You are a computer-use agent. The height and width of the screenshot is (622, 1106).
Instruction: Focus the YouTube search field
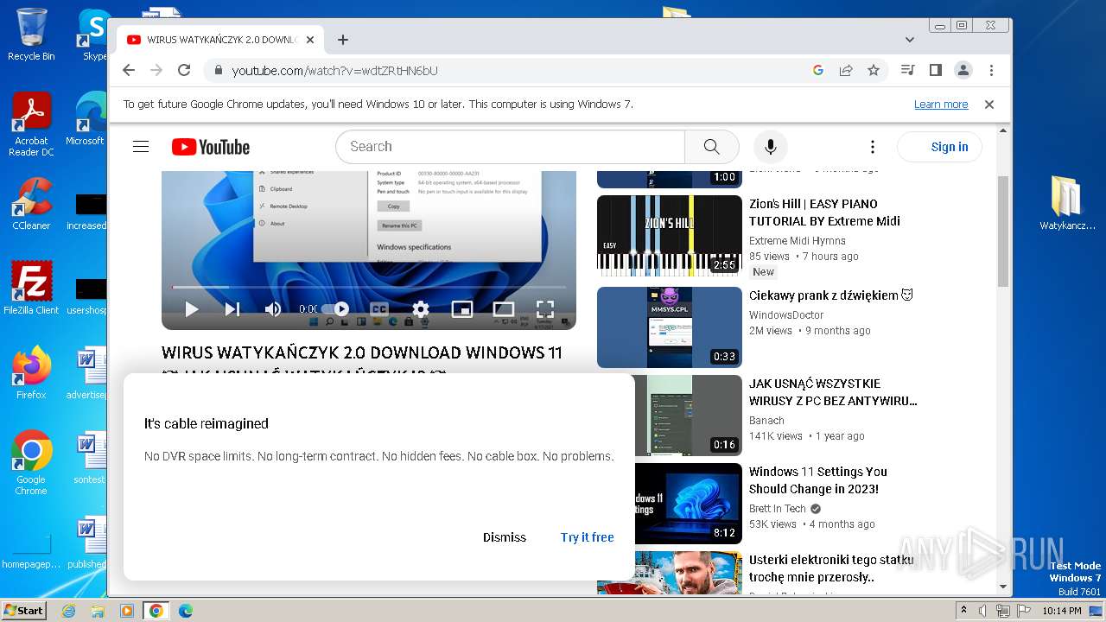[510, 147]
